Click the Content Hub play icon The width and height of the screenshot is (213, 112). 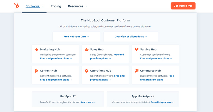36,71
